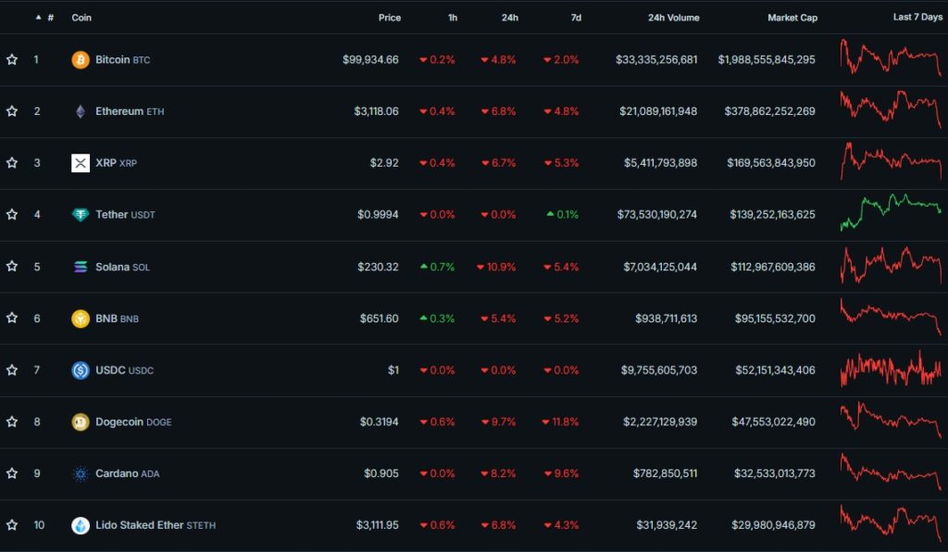Click the Solana logo icon
This screenshot has width=948, height=552.
coord(81,266)
